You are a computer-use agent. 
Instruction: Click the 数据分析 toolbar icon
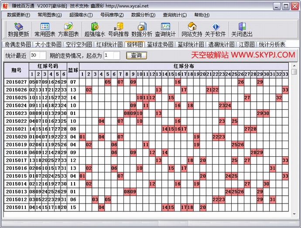[x=142, y=29]
